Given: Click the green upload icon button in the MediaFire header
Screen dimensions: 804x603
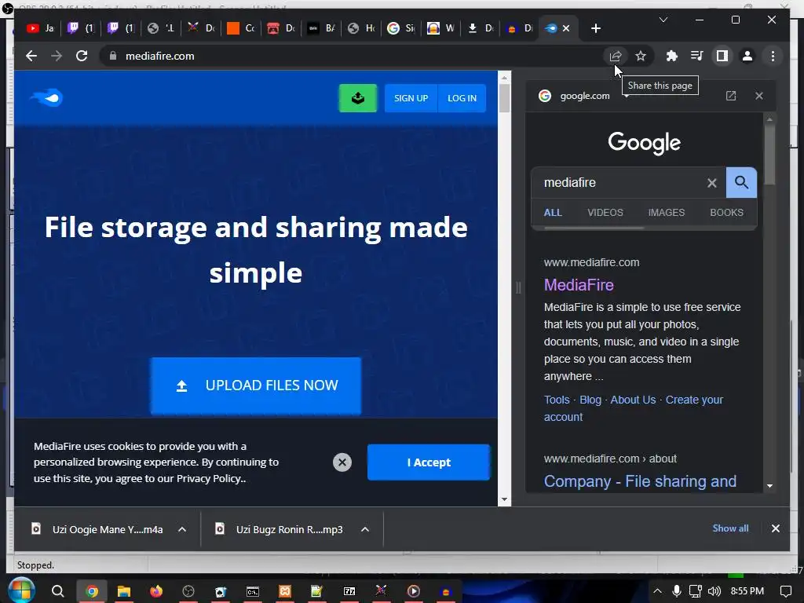Looking at the screenshot, I should click(x=358, y=98).
